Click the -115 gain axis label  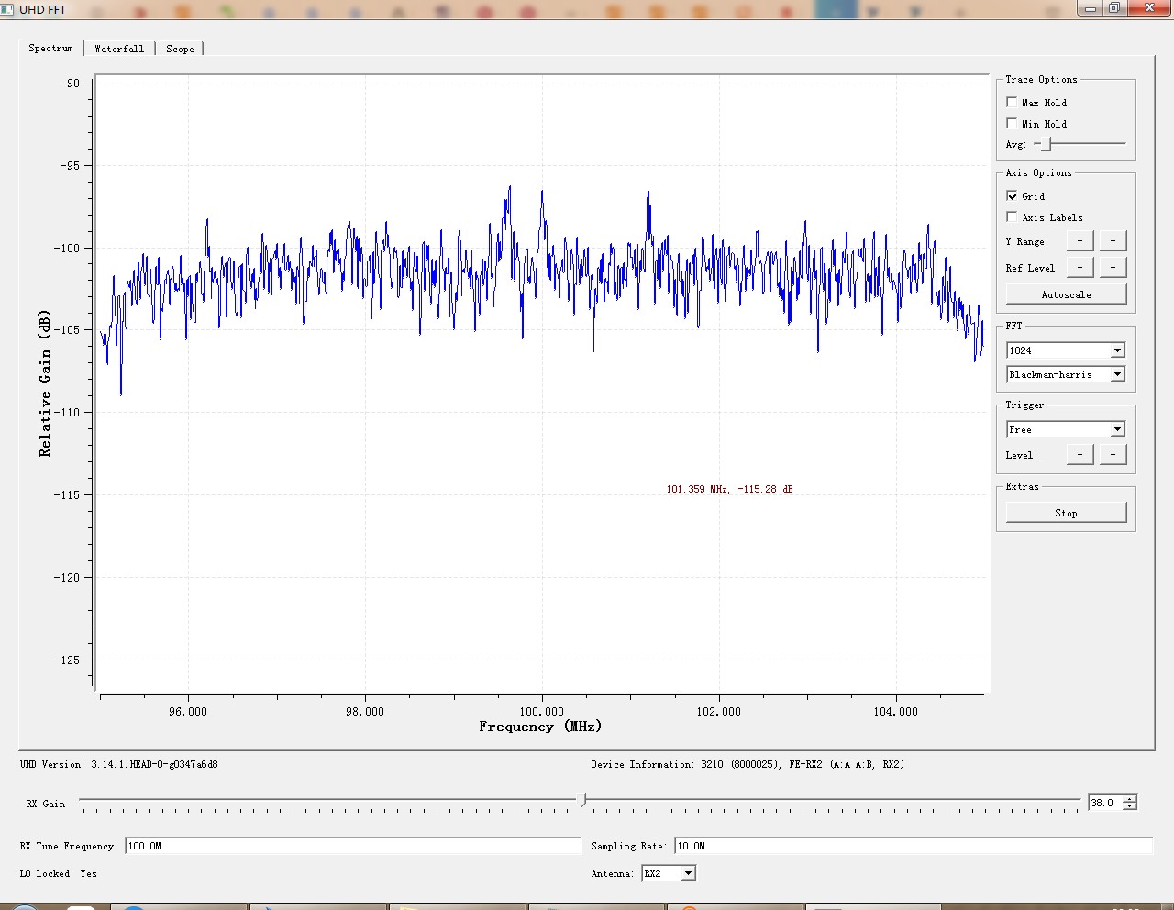click(x=69, y=494)
